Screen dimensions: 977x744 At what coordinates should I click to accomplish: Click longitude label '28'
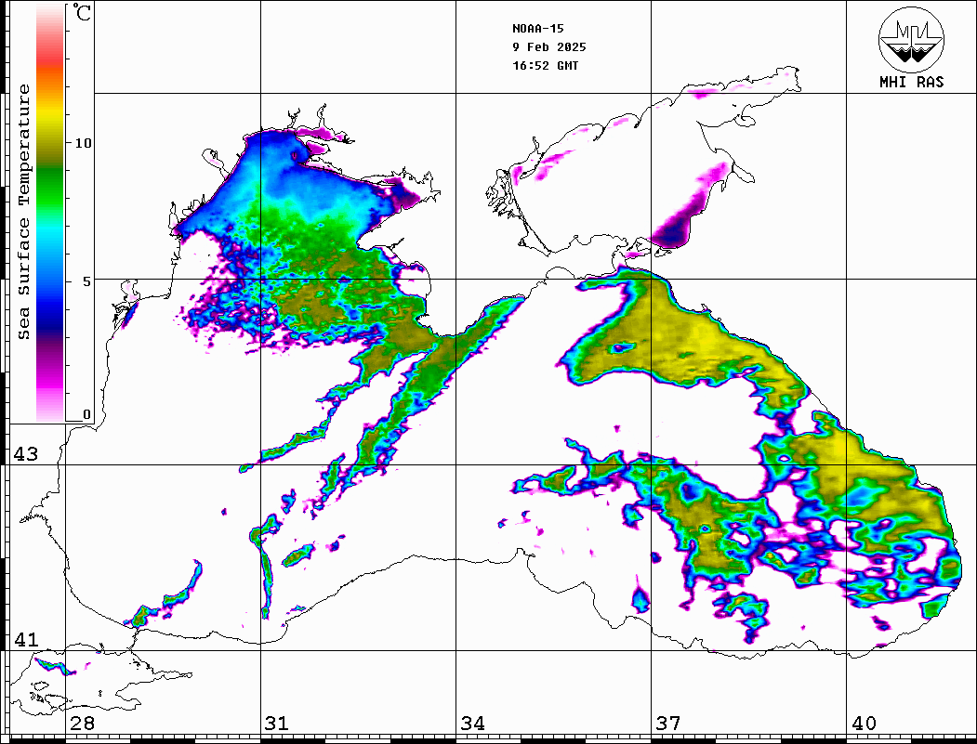pyautogui.click(x=82, y=724)
